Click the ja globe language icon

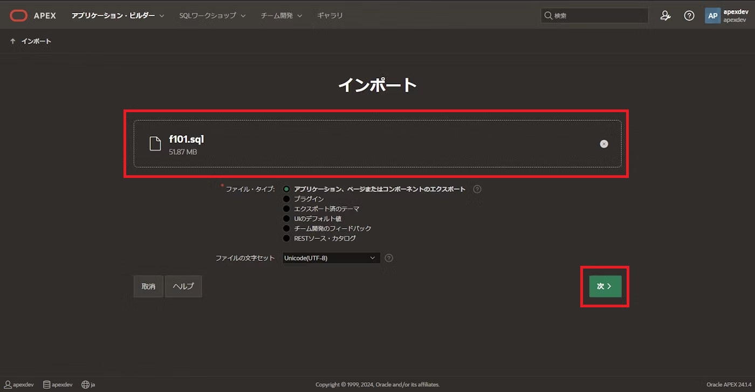(85, 384)
